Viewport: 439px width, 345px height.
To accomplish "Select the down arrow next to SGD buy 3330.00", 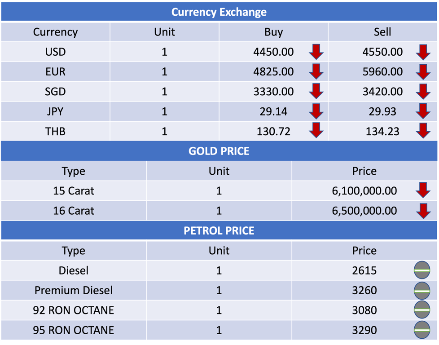I will [316, 91].
